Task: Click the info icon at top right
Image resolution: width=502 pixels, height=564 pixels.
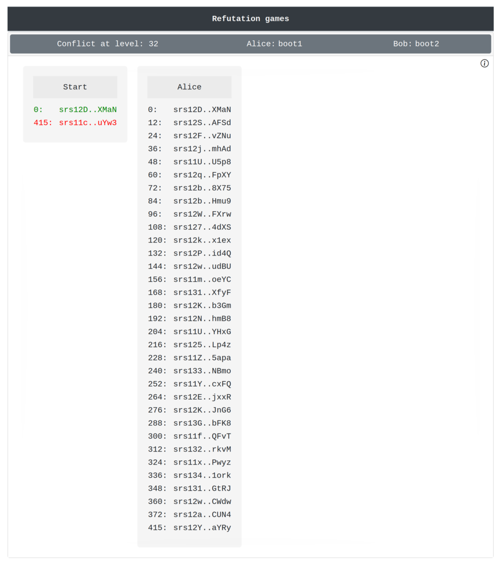Action: (484, 63)
